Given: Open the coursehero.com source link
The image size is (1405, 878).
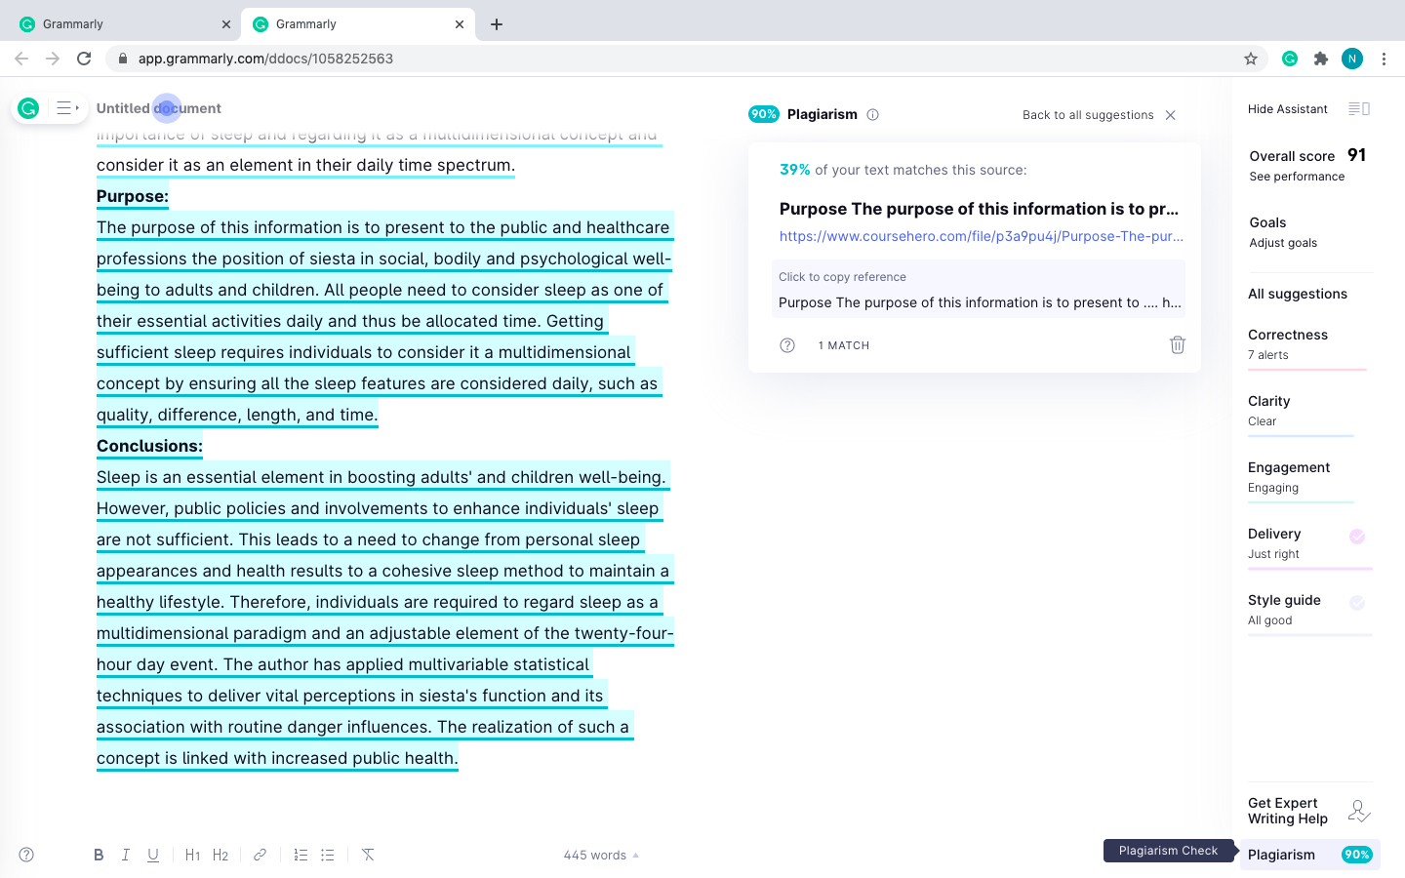Looking at the screenshot, I should tap(981, 236).
